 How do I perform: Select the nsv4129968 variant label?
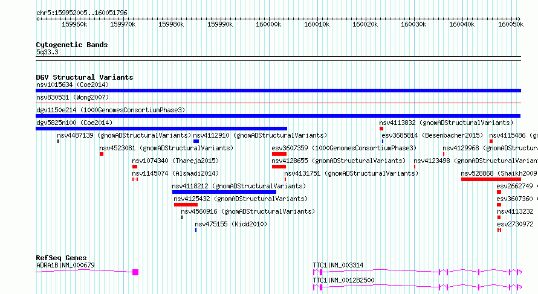[x=490, y=148]
